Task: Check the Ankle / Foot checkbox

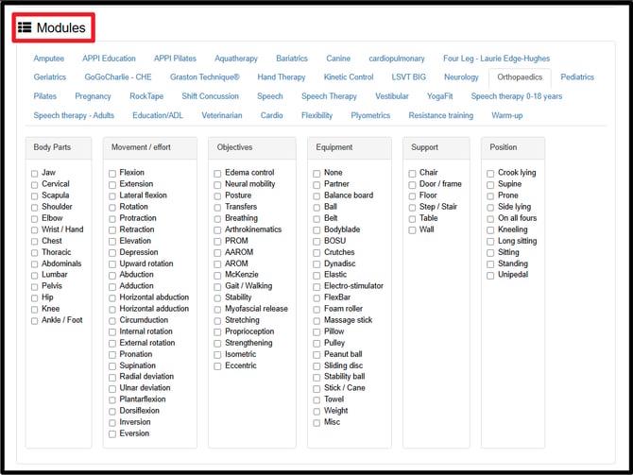Action: pyautogui.click(x=34, y=321)
